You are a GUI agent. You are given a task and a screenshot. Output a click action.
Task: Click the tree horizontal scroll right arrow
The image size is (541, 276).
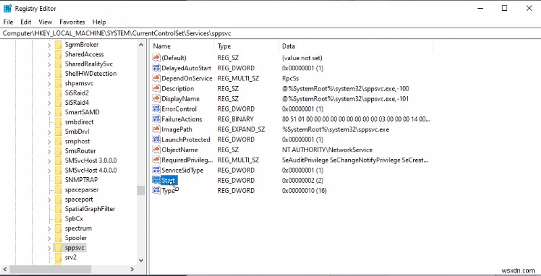click(132, 269)
